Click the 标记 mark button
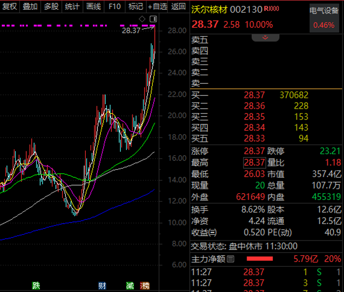Viewport: 344px width, 292px height. (136, 6)
